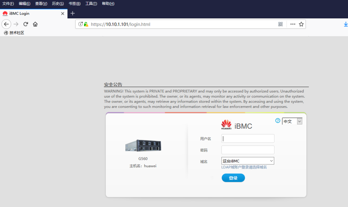Click the padlock warning security icon

(x=86, y=24)
